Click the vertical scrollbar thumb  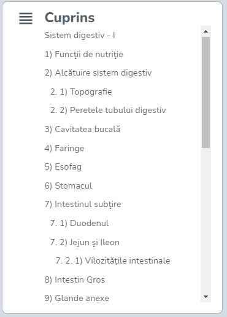tap(206, 92)
